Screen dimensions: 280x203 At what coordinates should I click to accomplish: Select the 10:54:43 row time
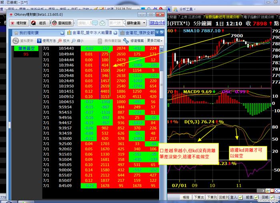click(66, 48)
